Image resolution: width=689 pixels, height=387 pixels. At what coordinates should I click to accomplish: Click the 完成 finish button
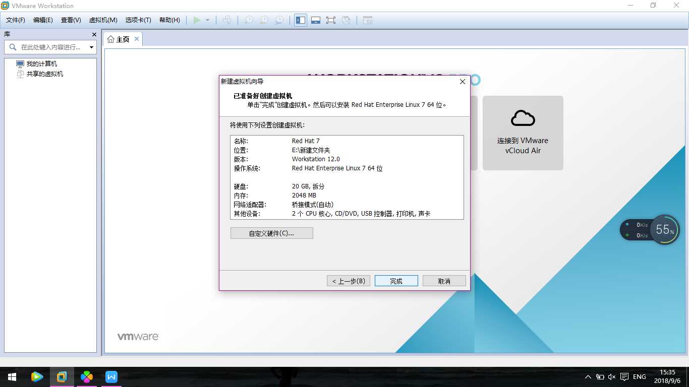tap(396, 281)
